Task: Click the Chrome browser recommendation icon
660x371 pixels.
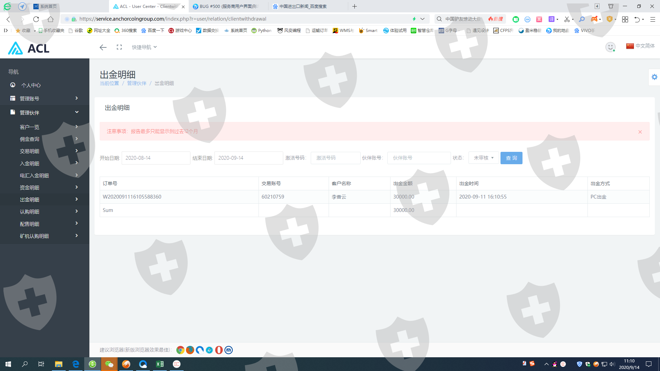Action: point(180,350)
